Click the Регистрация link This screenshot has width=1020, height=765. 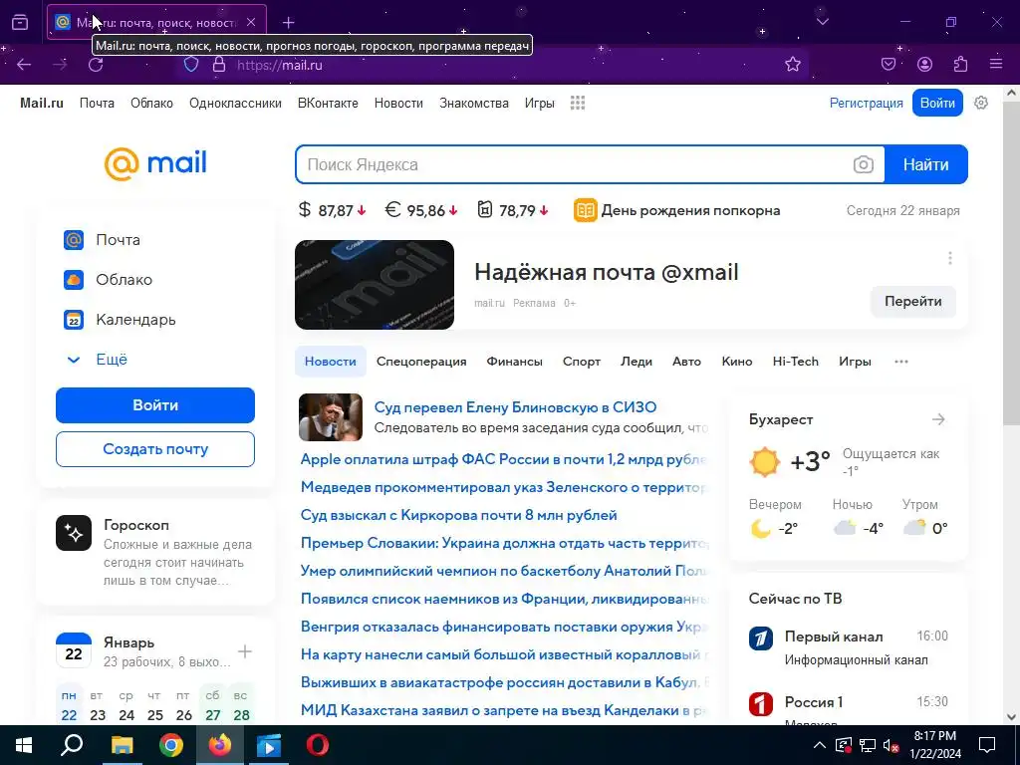pos(866,103)
